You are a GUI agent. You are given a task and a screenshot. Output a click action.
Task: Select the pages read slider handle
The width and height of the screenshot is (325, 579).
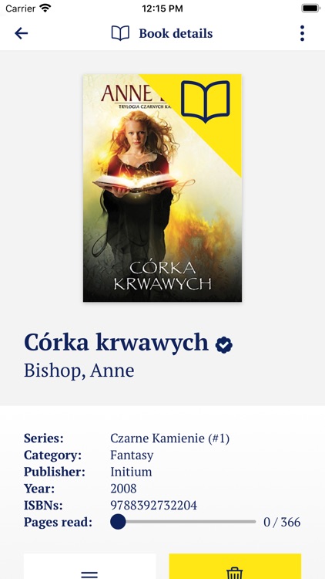118,522
